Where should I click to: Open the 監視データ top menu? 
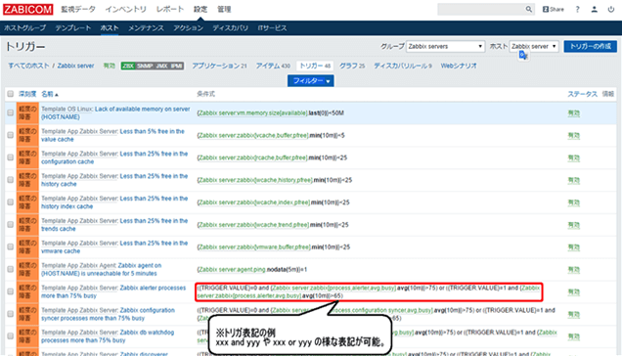click(78, 9)
